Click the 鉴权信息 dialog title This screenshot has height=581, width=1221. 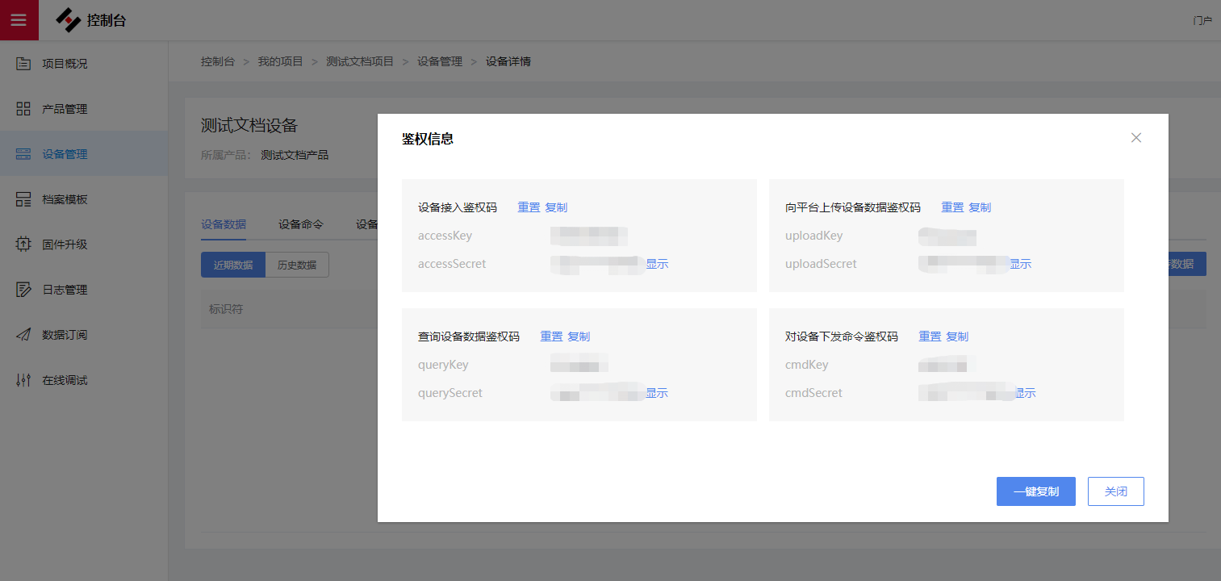pos(428,139)
